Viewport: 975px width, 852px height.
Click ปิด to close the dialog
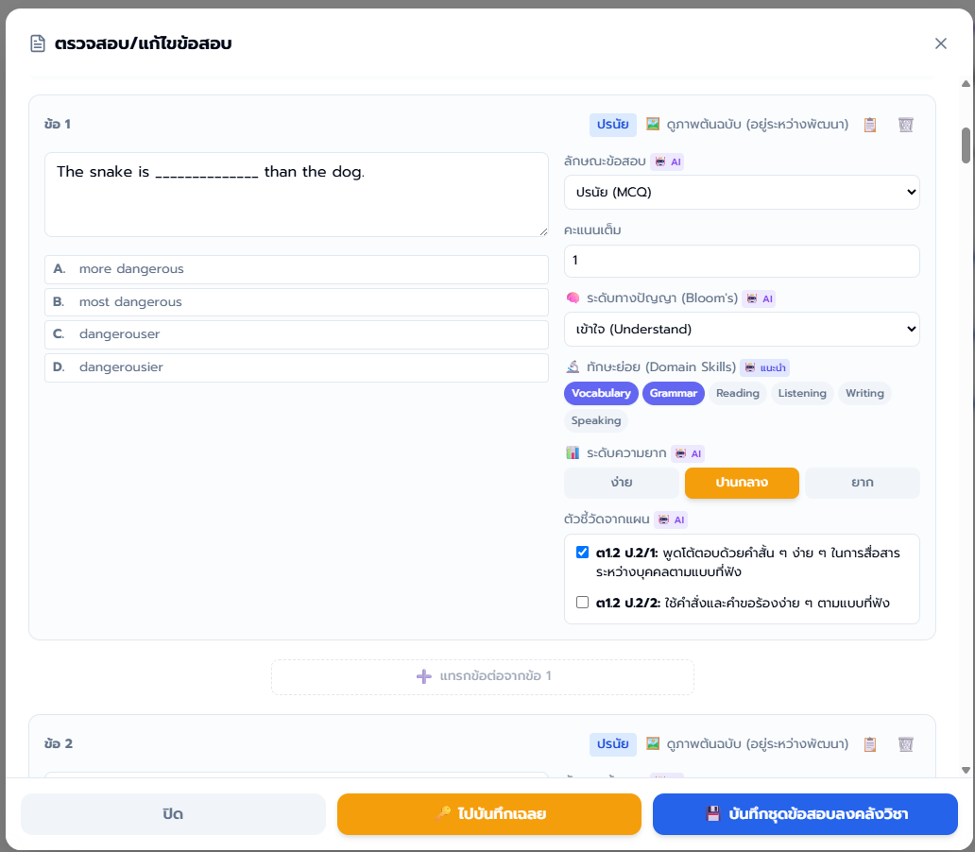(173, 814)
